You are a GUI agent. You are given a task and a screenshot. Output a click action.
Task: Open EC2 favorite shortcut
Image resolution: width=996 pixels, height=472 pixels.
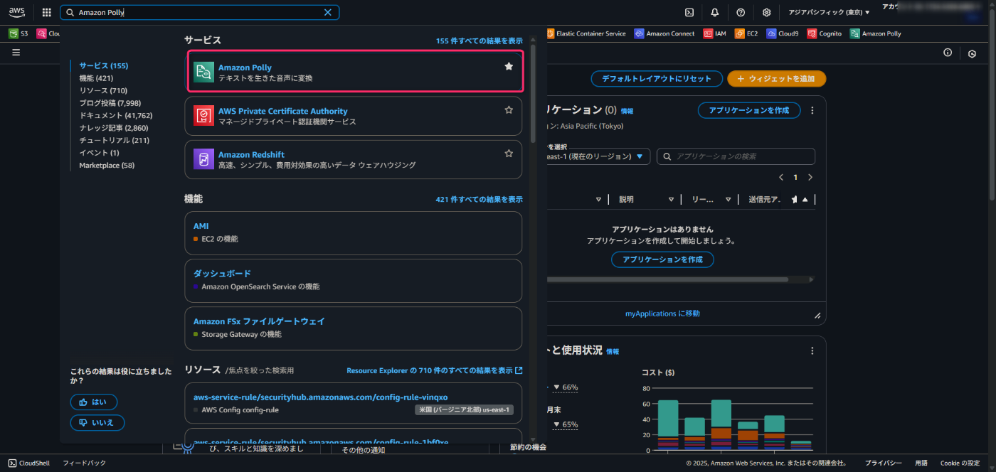pos(746,33)
